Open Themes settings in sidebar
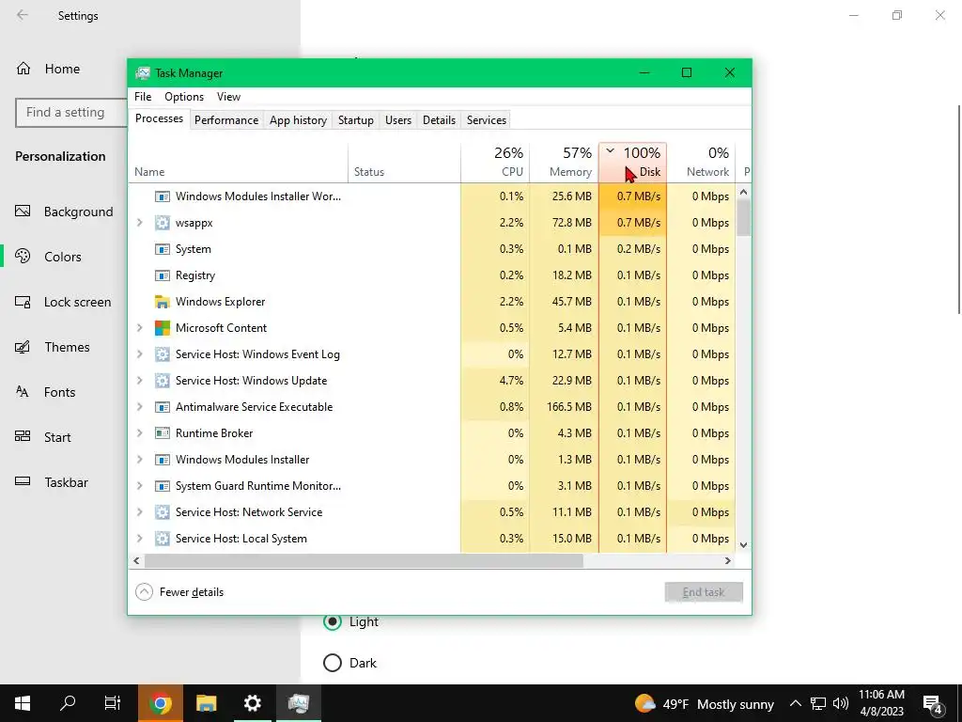The width and height of the screenshot is (962, 722). point(65,347)
